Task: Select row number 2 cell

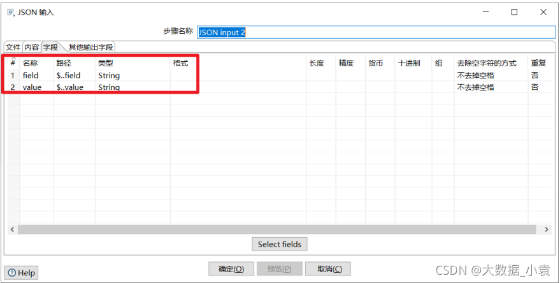Action: [13, 87]
